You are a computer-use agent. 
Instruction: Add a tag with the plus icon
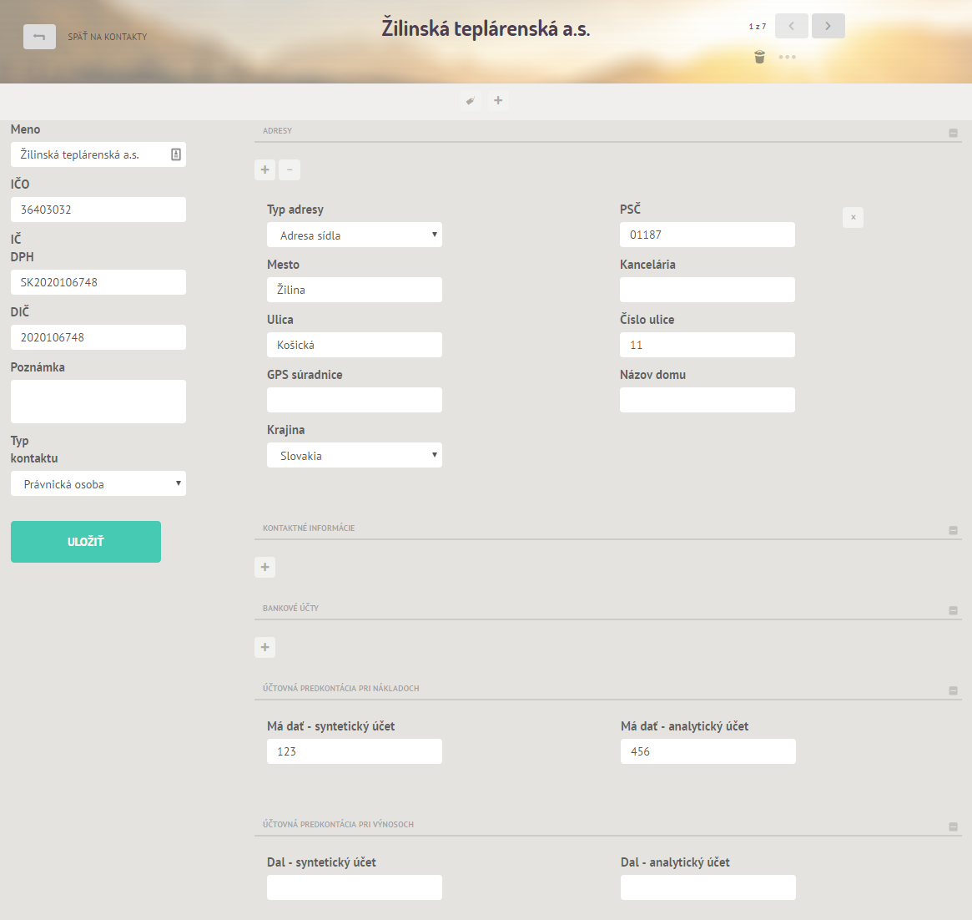tap(498, 100)
